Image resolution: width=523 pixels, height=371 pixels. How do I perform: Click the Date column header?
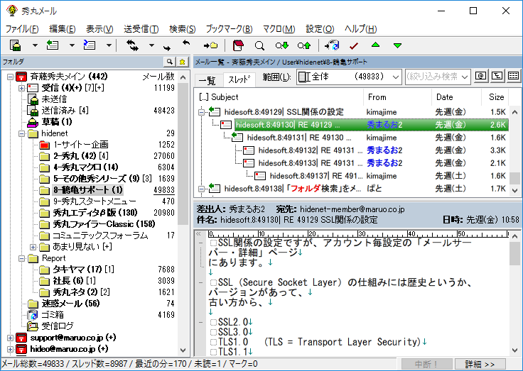444,97
